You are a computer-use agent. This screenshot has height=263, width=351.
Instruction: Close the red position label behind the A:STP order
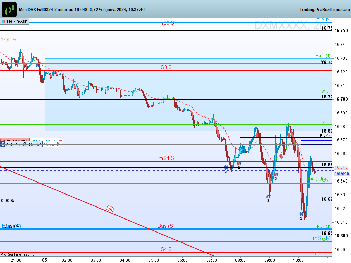(60, 141)
